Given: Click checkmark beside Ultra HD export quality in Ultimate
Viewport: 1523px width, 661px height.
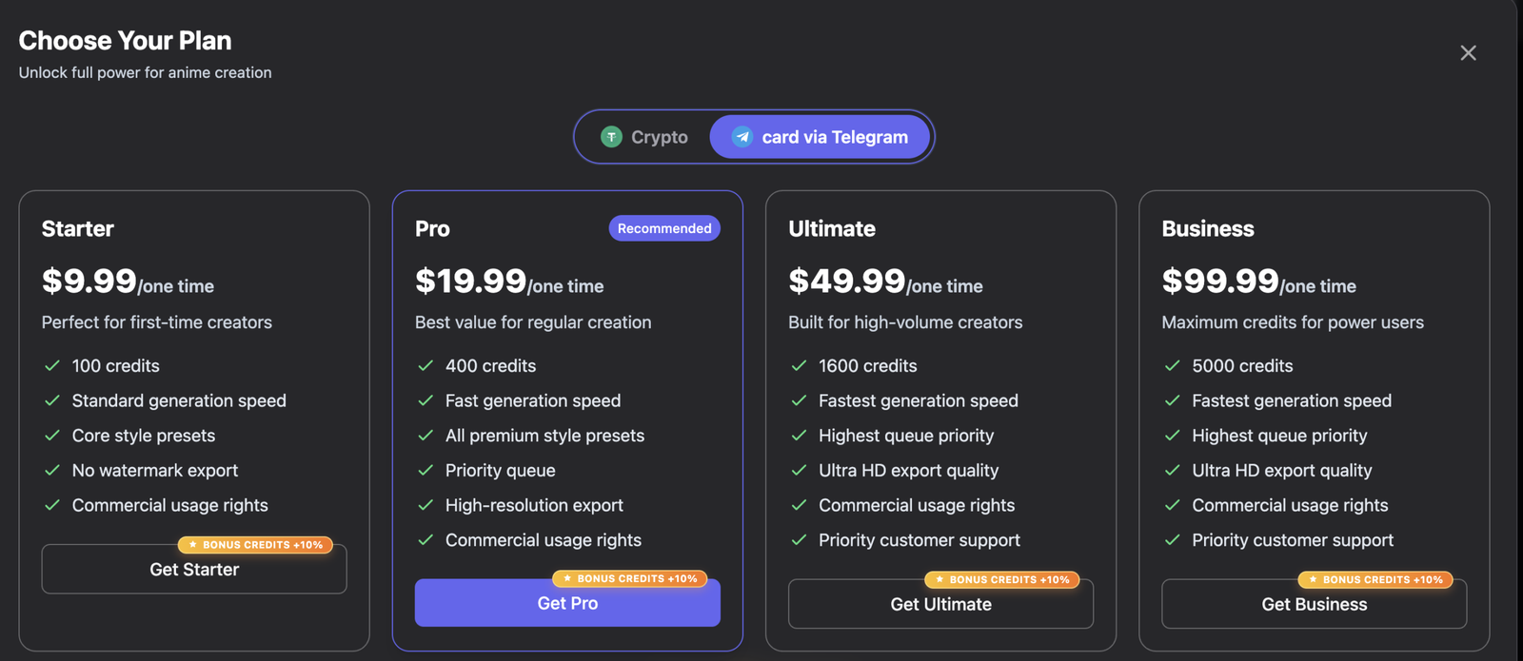Looking at the screenshot, I should click(799, 471).
